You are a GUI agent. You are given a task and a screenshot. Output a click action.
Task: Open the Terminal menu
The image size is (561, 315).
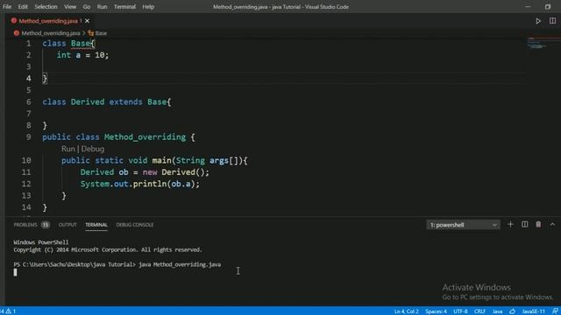pyautogui.click(x=124, y=7)
